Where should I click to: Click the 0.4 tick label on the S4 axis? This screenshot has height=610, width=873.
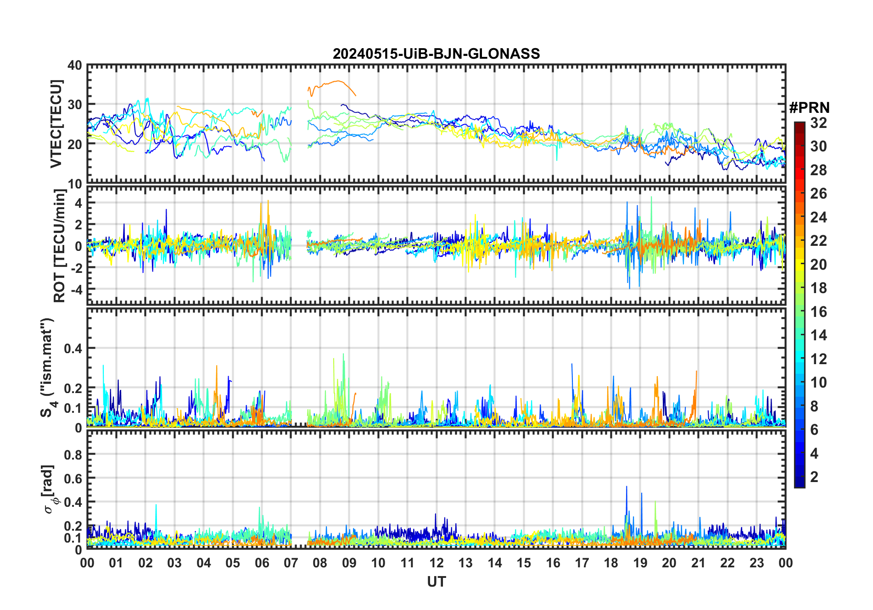[x=73, y=349]
